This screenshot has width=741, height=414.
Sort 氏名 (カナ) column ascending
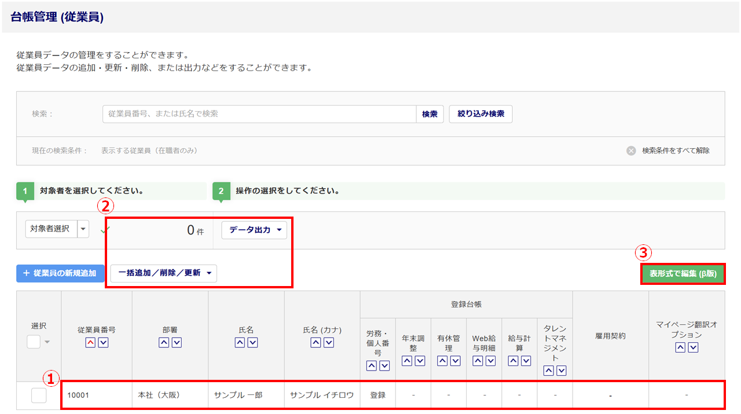pyautogui.click(x=316, y=343)
